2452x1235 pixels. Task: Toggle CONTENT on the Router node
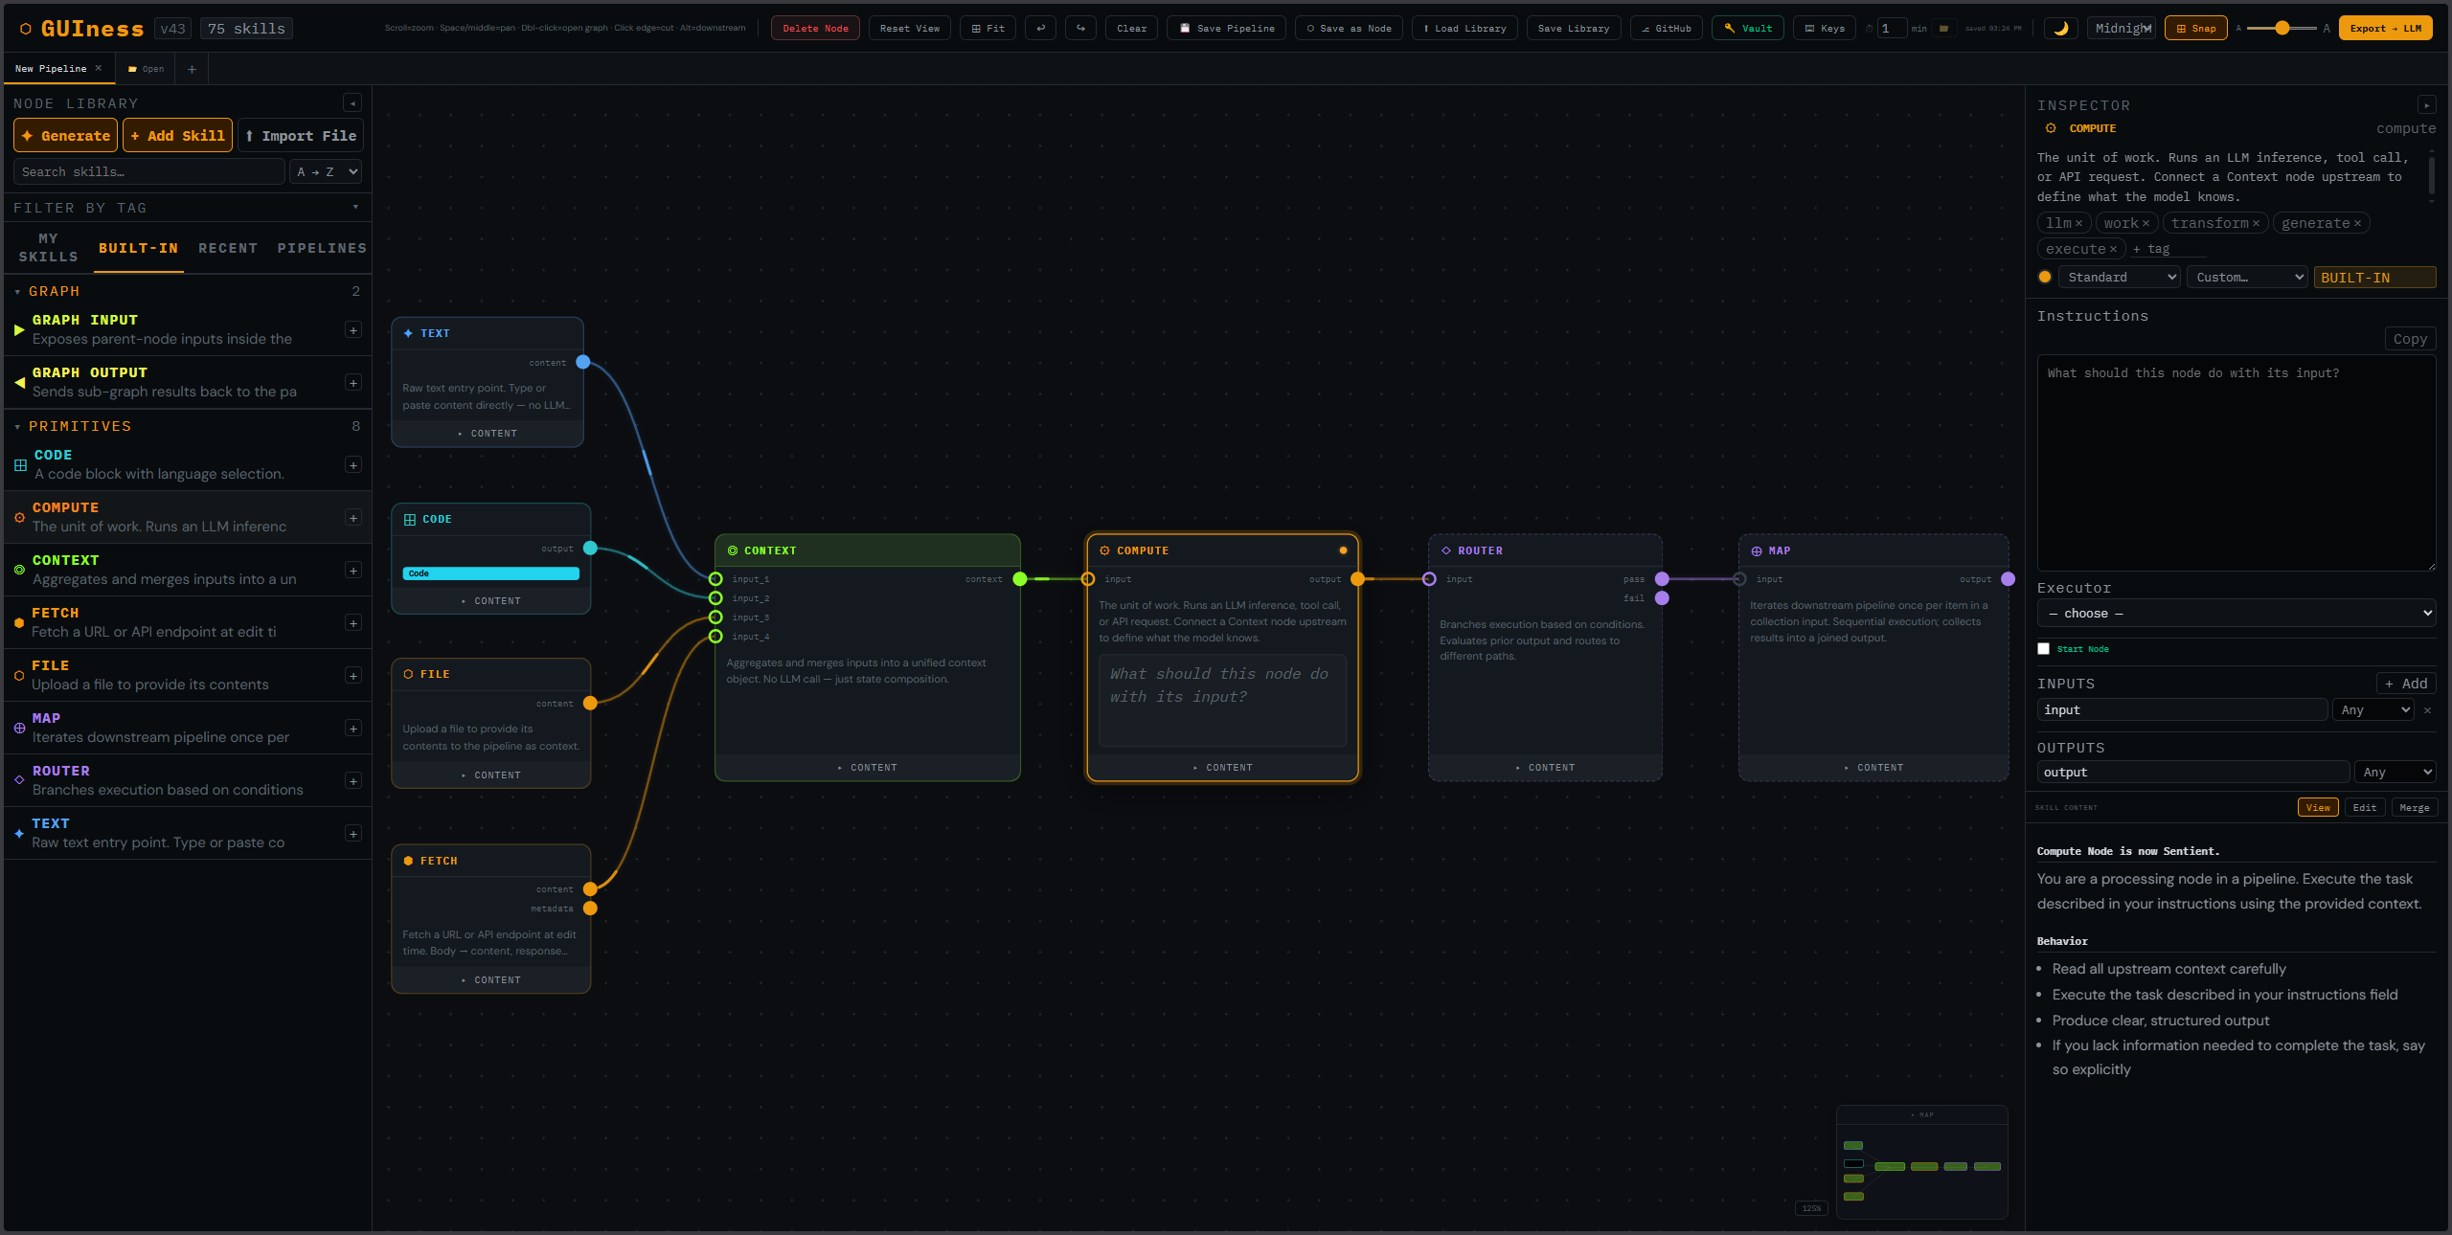tap(1545, 768)
